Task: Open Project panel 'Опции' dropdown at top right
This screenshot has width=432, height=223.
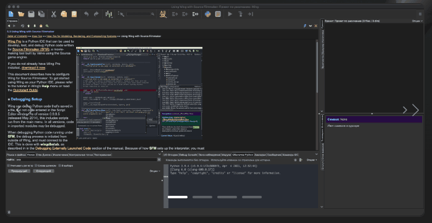Action: [417, 21]
